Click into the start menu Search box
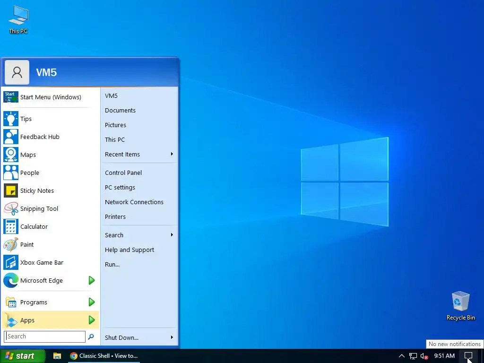484x363 pixels. tap(45, 337)
